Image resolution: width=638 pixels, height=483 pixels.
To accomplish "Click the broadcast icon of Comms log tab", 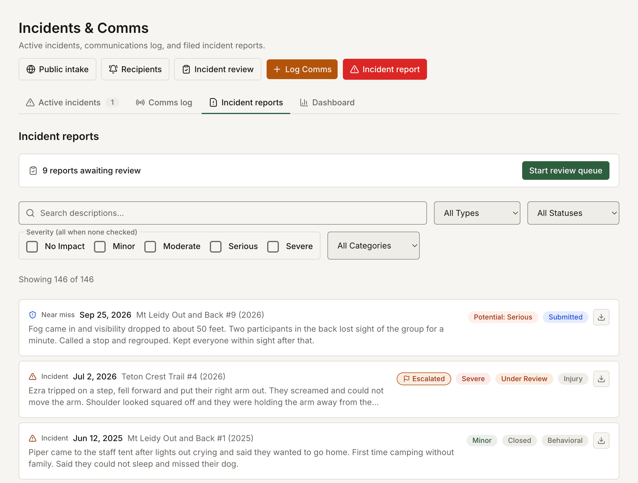I will [x=140, y=102].
